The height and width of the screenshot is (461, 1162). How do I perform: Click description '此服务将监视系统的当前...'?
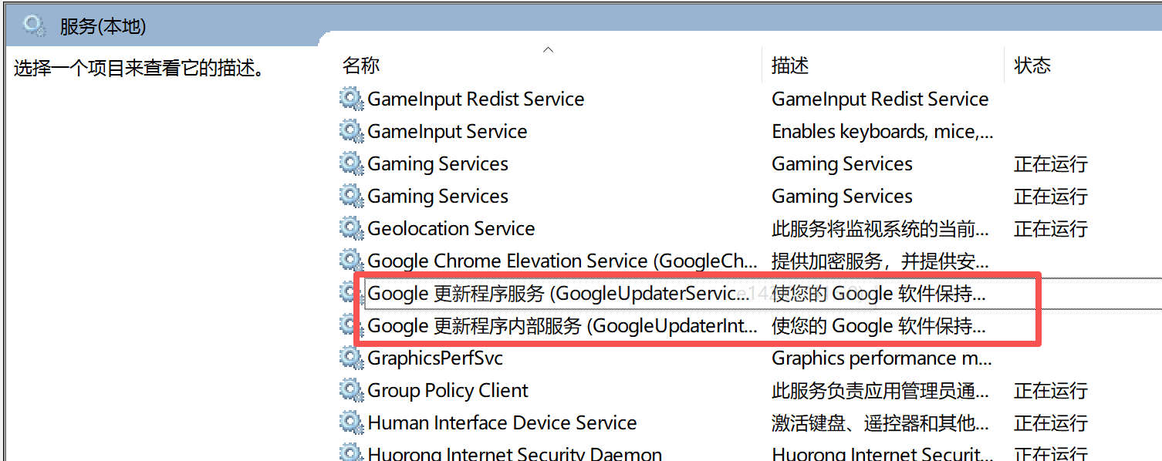(880, 228)
